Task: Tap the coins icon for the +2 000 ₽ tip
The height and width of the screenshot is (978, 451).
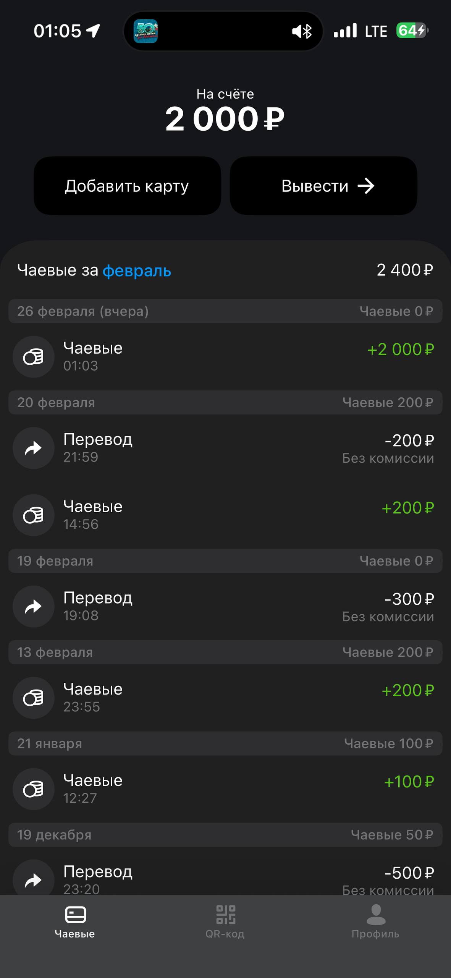Action: point(34,357)
